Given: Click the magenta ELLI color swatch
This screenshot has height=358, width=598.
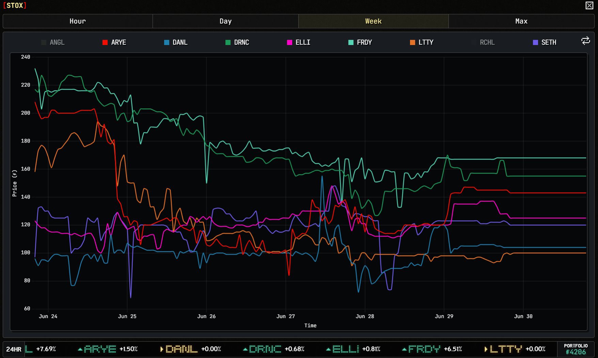Looking at the screenshot, I should [x=289, y=42].
